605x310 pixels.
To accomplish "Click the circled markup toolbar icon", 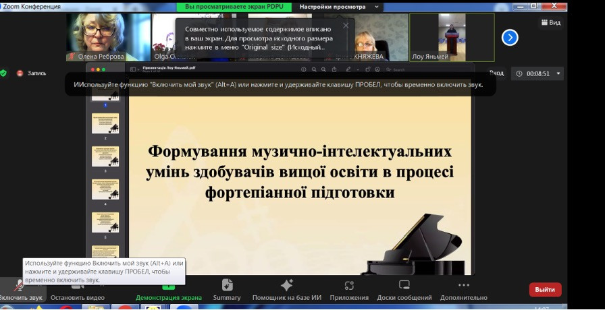I will [x=377, y=69].
